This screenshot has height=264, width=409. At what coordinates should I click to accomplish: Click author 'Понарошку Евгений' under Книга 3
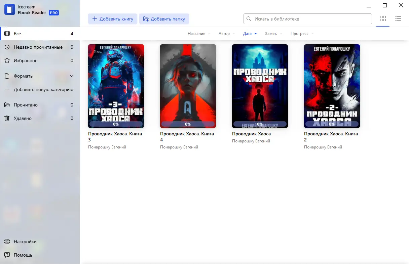pos(107,147)
